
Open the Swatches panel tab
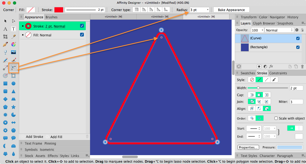click(x=248, y=73)
